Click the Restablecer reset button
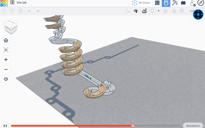 coord(193,125)
